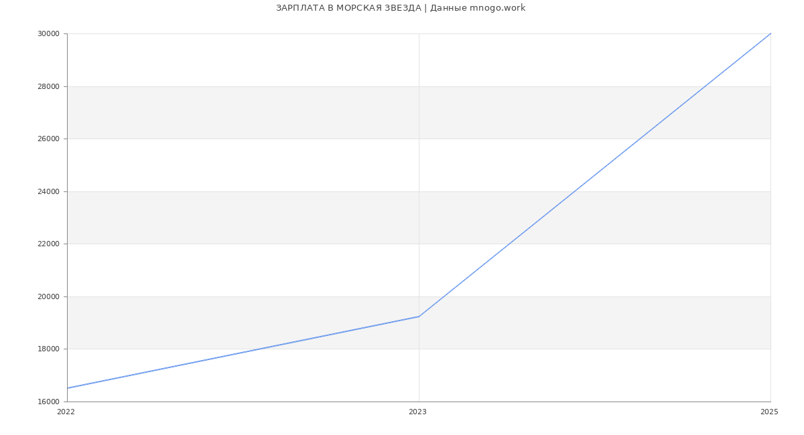Click the word 'mnogo.work' in the title
The image size is (804, 435).
(497, 8)
